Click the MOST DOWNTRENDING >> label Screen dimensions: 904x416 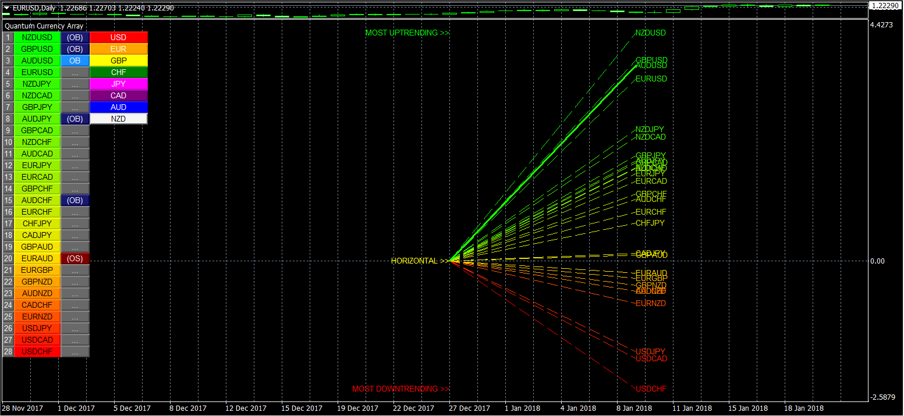click(x=400, y=389)
